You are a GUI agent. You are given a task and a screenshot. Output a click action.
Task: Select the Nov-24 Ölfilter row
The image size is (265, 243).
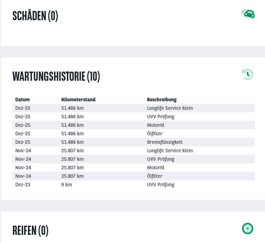155,176
